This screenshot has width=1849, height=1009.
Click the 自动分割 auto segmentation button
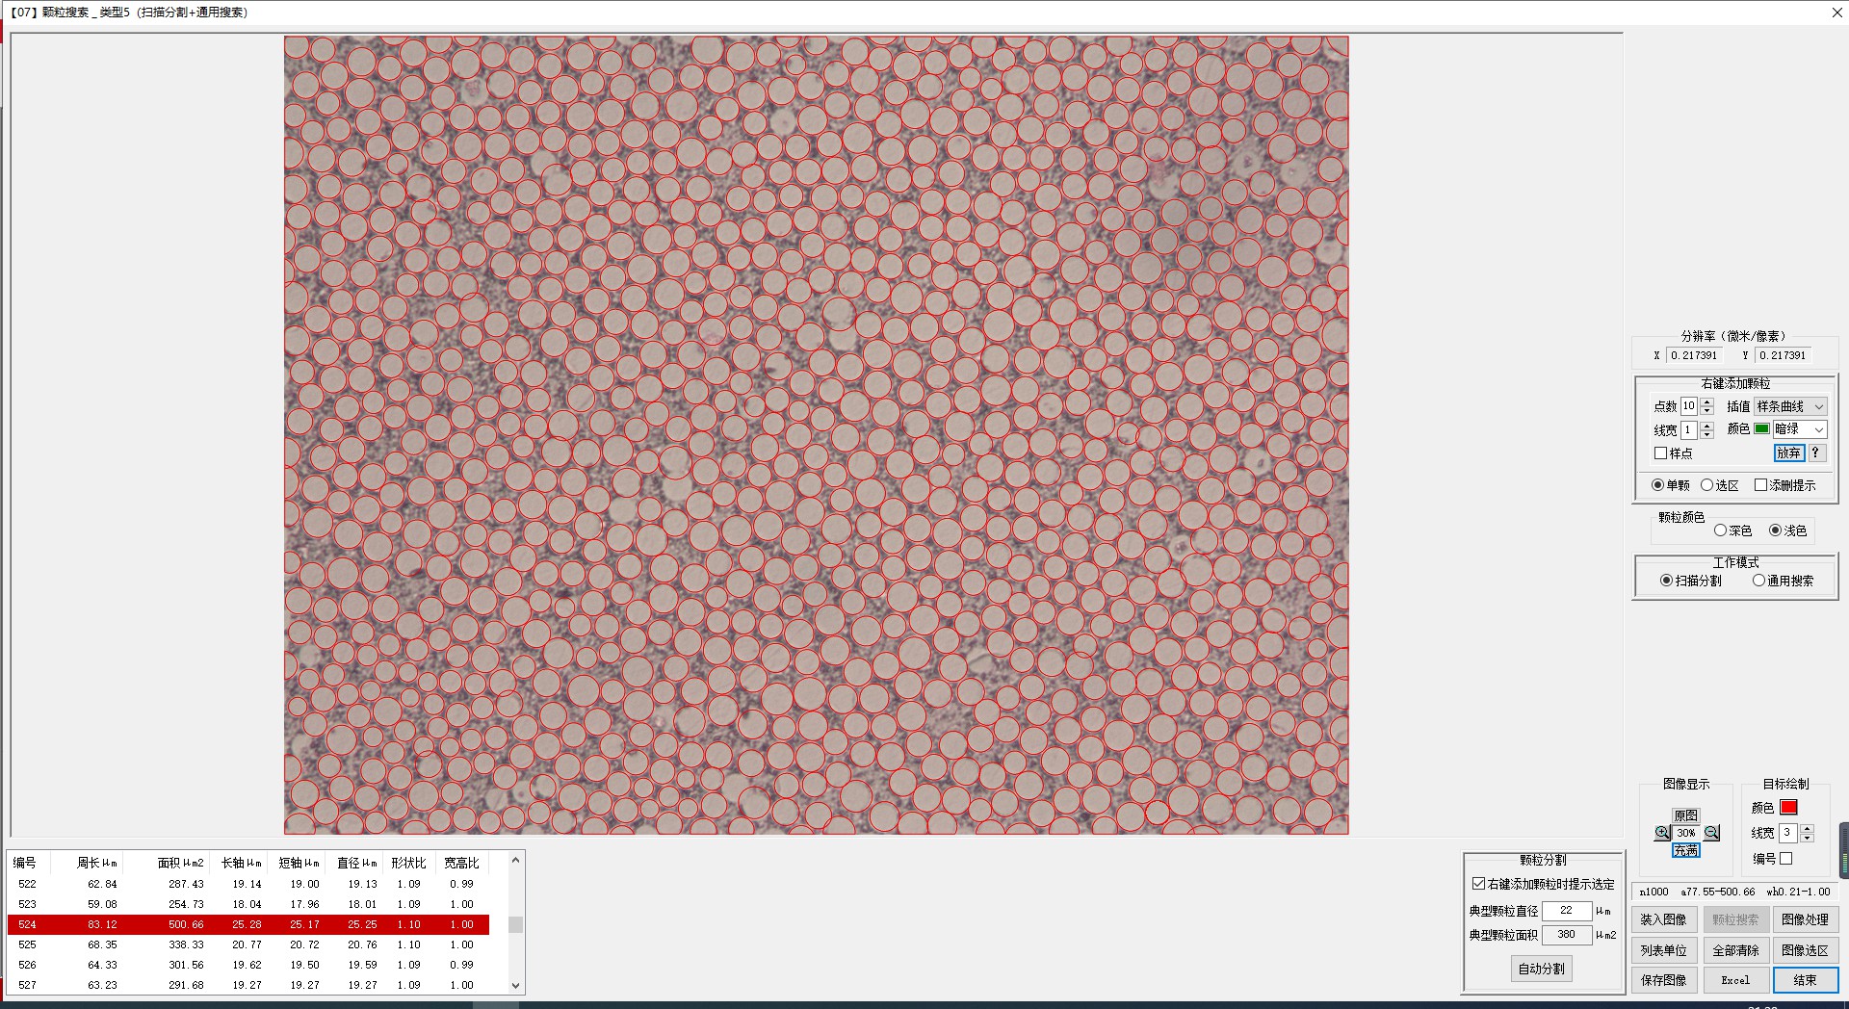pos(1542,969)
